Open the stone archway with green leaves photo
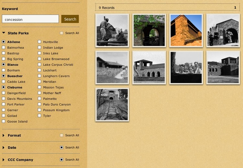Screen dimensions: 243x168 [x=149, y=30]
